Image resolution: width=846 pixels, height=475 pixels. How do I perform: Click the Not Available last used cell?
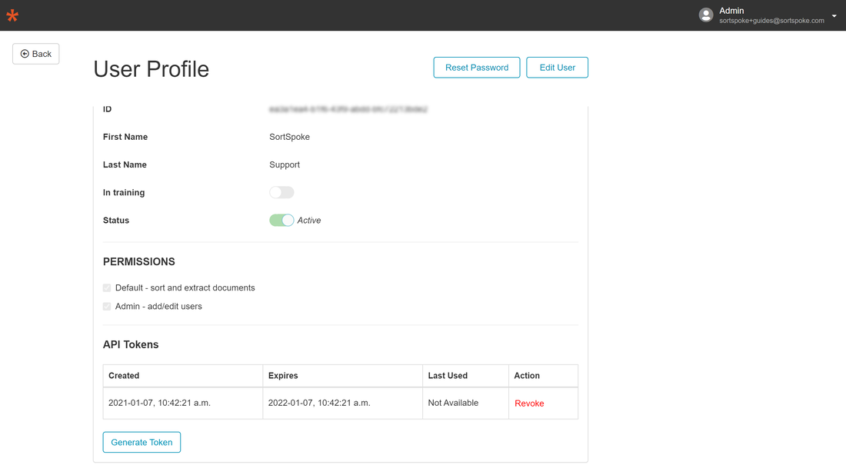[x=465, y=404]
